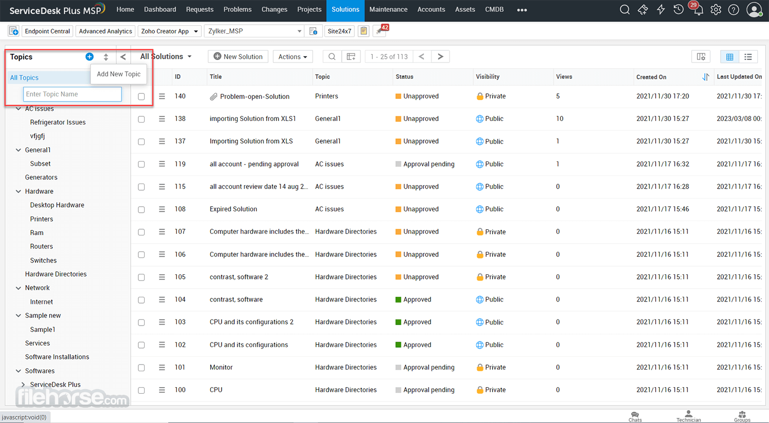Click the account details icon beside Zylker_MSP
The image size is (769, 423).
(314, 31)
